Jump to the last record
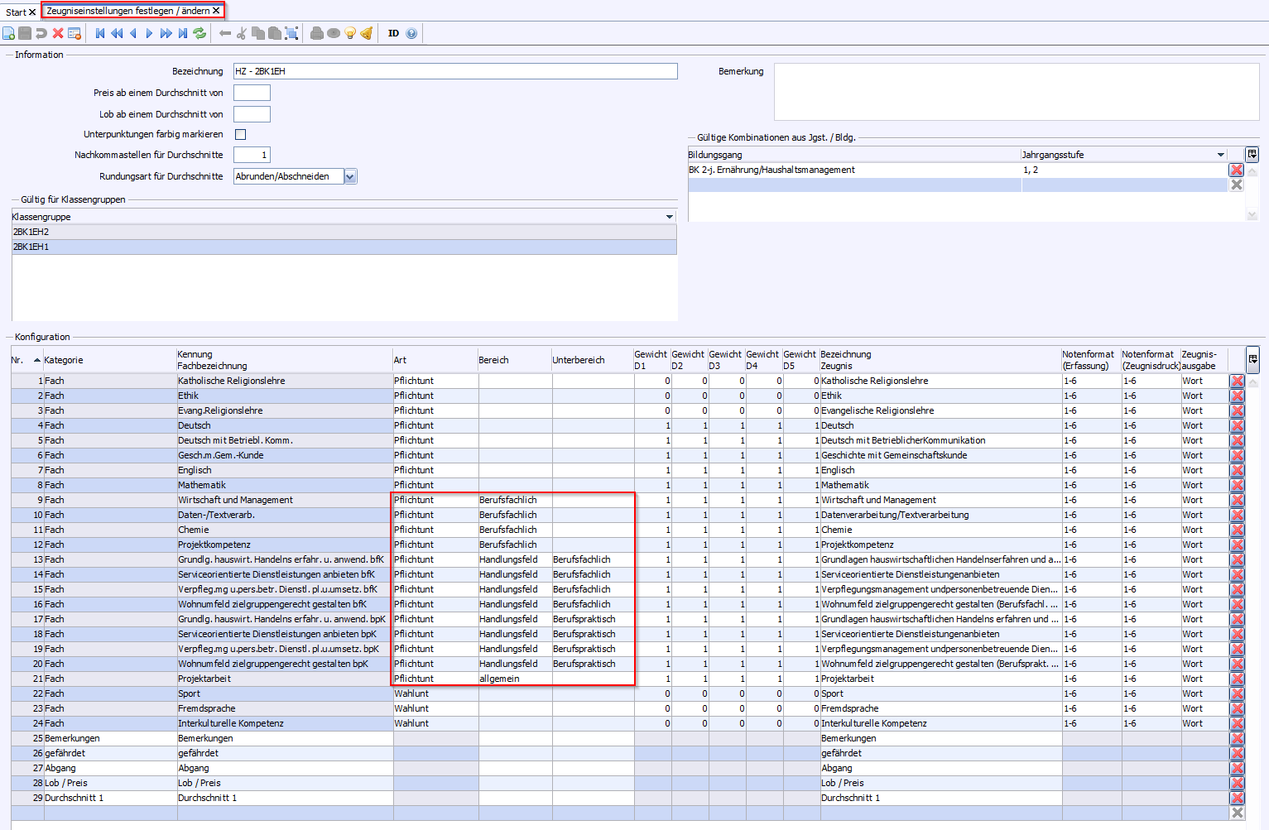This screenshot has height=830, width=1269. coord(183,33)
